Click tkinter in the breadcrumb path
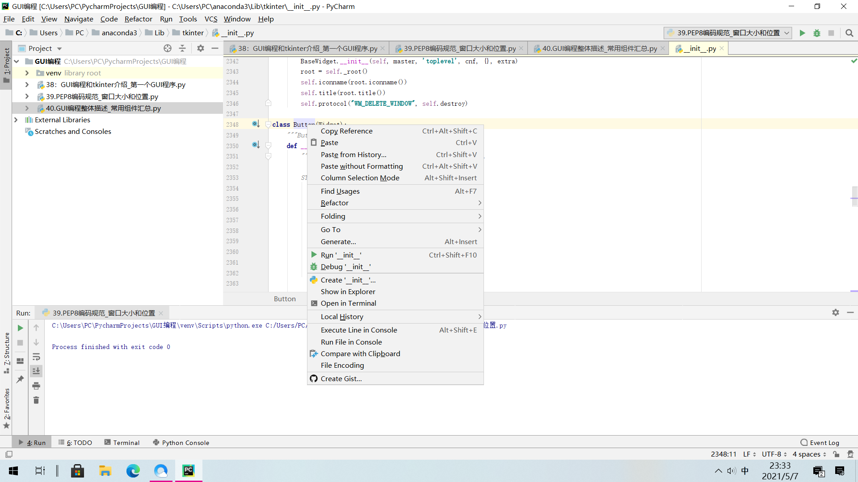 193,33
